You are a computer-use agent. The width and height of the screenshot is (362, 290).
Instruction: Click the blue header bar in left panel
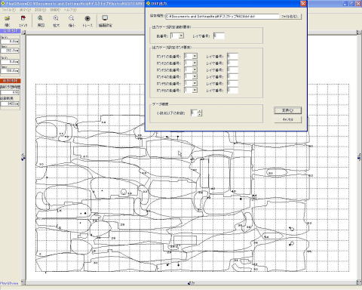[x=10, y=31]
